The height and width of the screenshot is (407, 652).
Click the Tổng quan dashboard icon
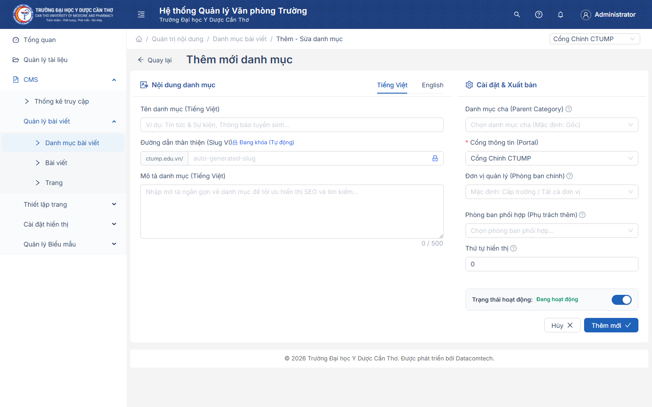pyautogui.click(x=16, y=40)
